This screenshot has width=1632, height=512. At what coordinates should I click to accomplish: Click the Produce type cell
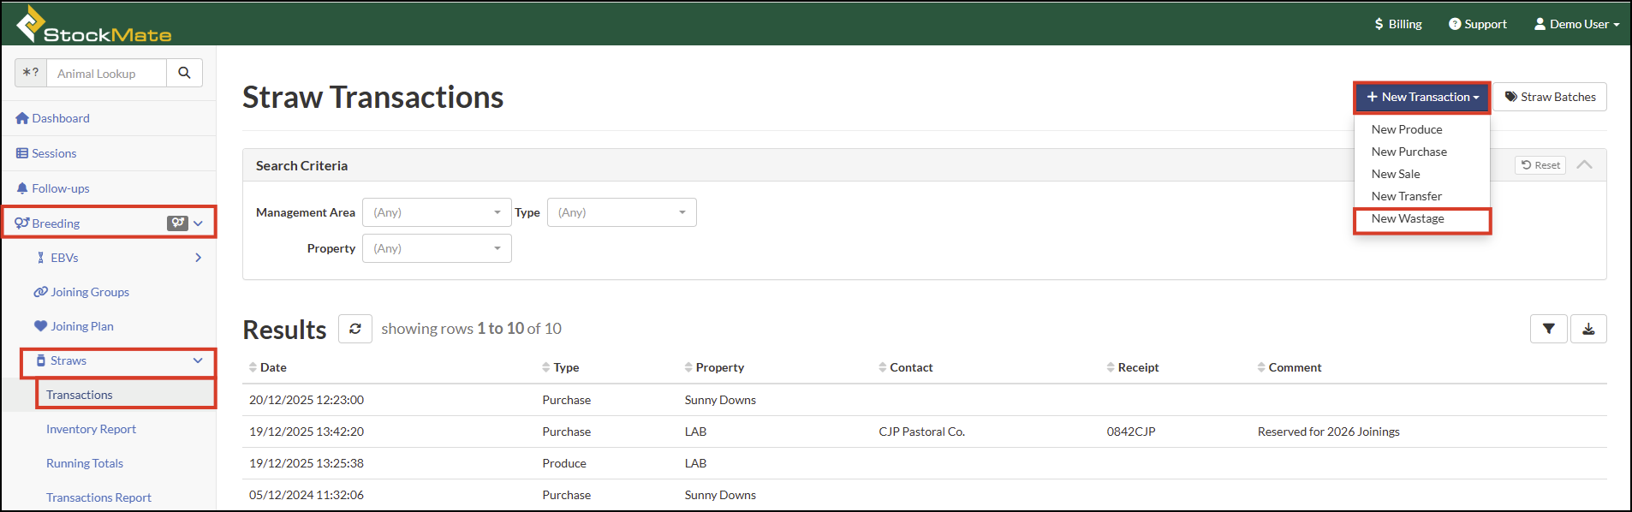564,463
